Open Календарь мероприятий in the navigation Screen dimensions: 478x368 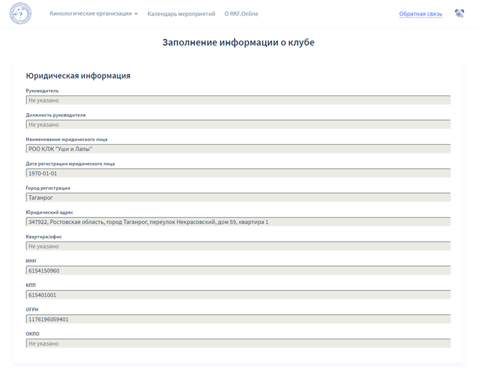tap(181, 14)
